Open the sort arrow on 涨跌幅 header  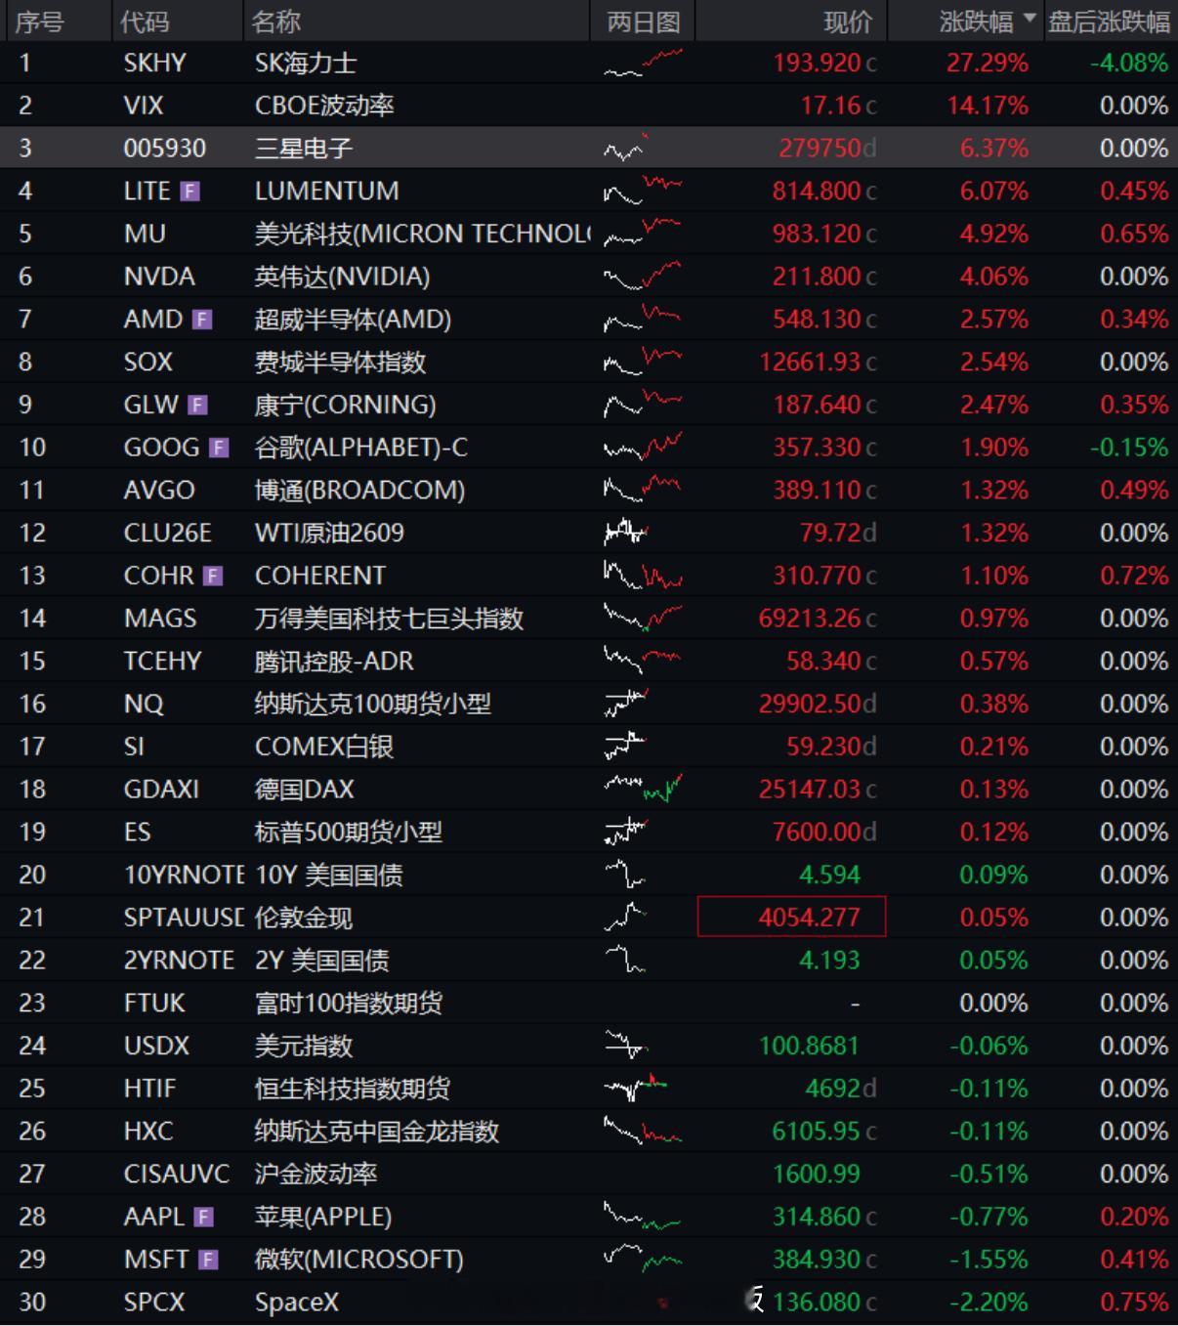pos(1030,19)
